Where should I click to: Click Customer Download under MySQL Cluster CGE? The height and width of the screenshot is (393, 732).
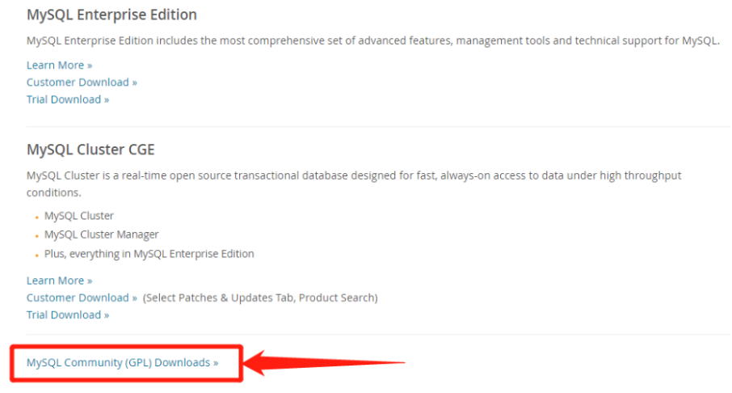point(82,298)
